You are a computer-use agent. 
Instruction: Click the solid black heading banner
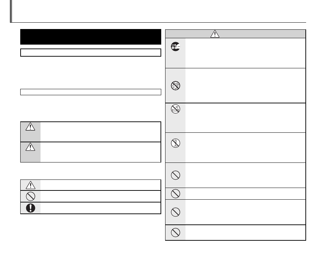coord(91,37)
